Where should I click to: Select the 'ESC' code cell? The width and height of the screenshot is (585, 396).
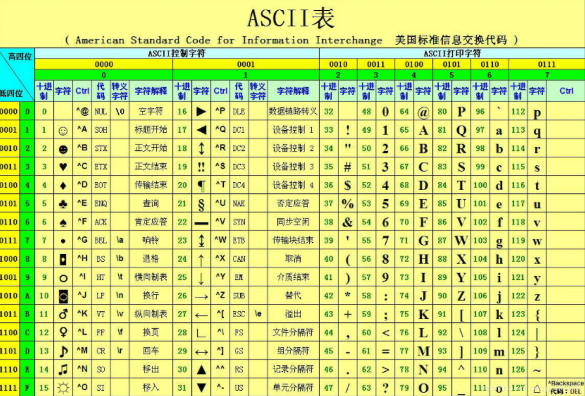coord(239,314)
